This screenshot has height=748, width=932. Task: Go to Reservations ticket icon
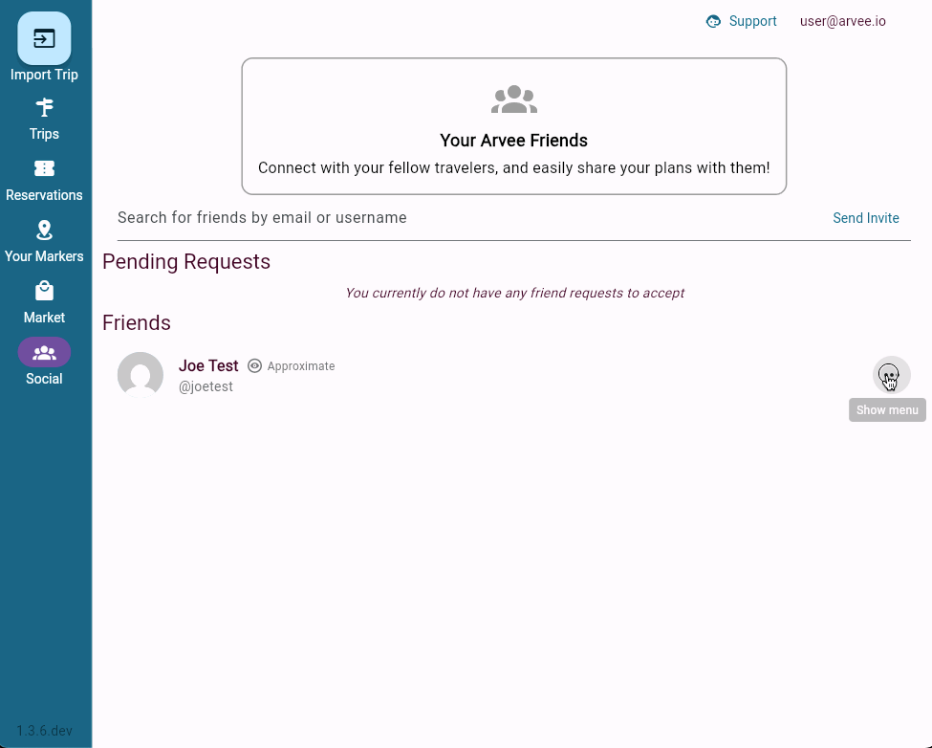(x=44, y=169)
